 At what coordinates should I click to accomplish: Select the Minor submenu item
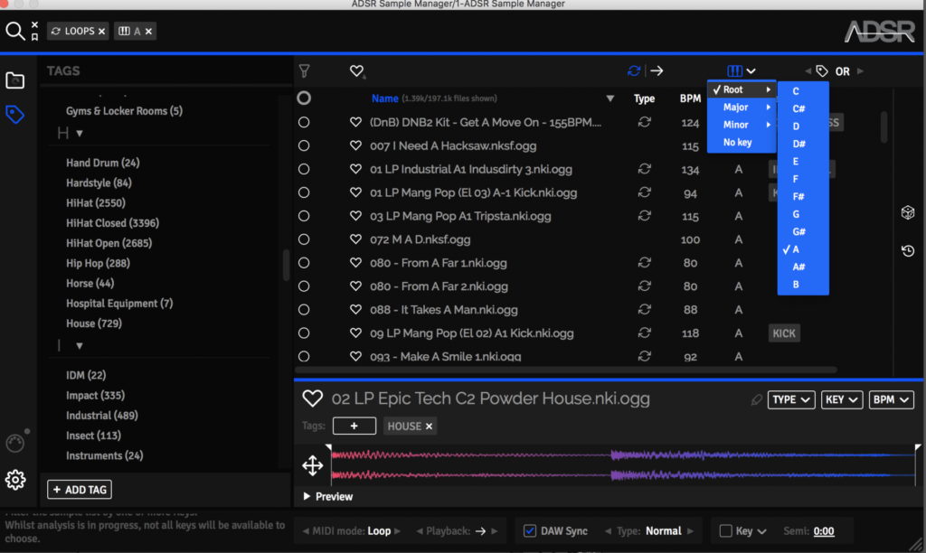[737, 126]
